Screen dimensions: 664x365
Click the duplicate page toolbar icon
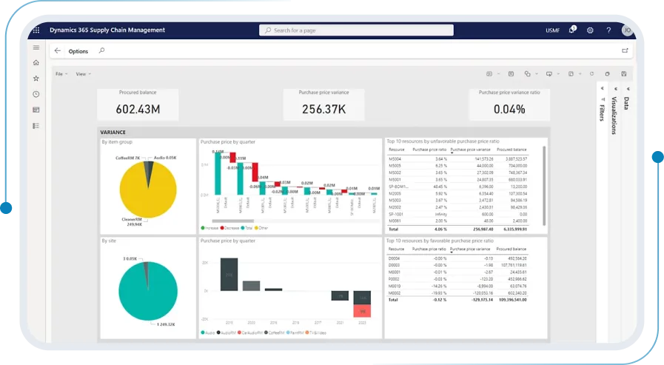click(607, 74)
